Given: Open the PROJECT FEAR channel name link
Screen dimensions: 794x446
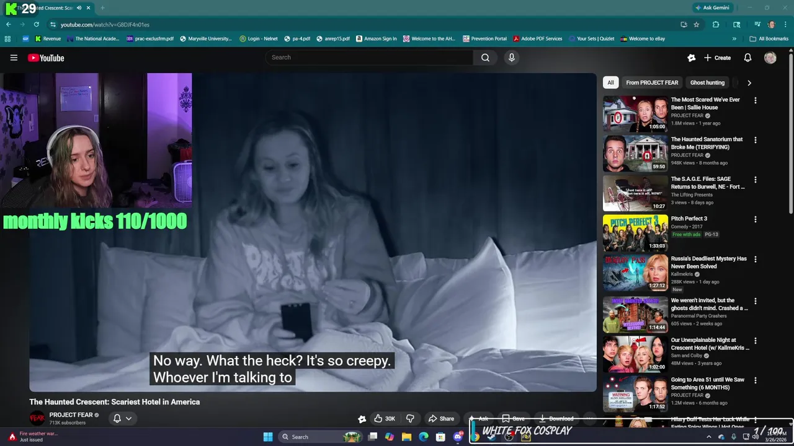Looking at the screenshot, I should coord(71,415).
